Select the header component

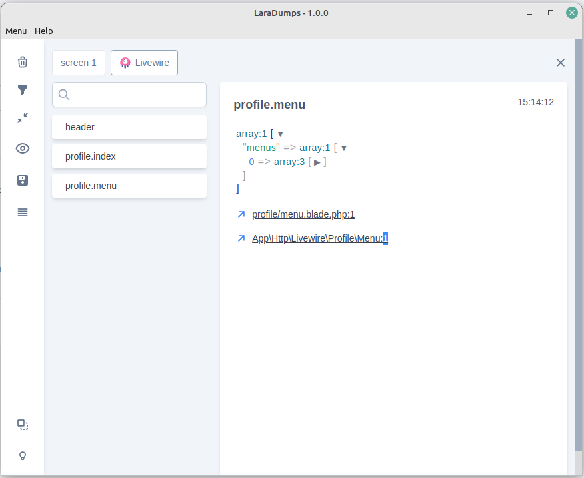point(129,127)
